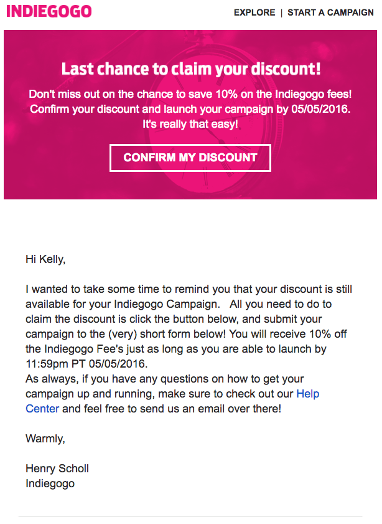Click the pink INDIEGOGO logo
The width and height of the screenshot is (382, 524).
click(x=49, y=11)
